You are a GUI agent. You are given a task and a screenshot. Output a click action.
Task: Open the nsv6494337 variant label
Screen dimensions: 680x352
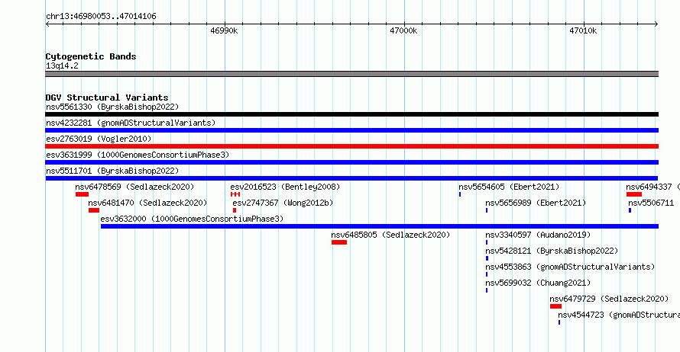[x=652, y=187]
